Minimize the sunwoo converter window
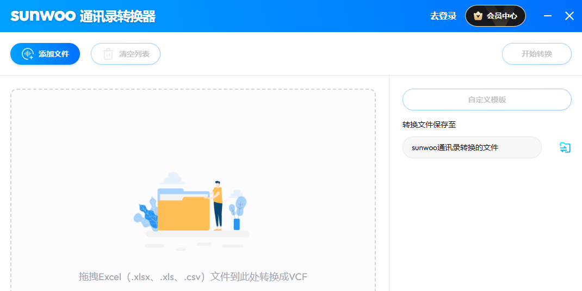The width and height of the screenshot is (582, 291). 548,16
